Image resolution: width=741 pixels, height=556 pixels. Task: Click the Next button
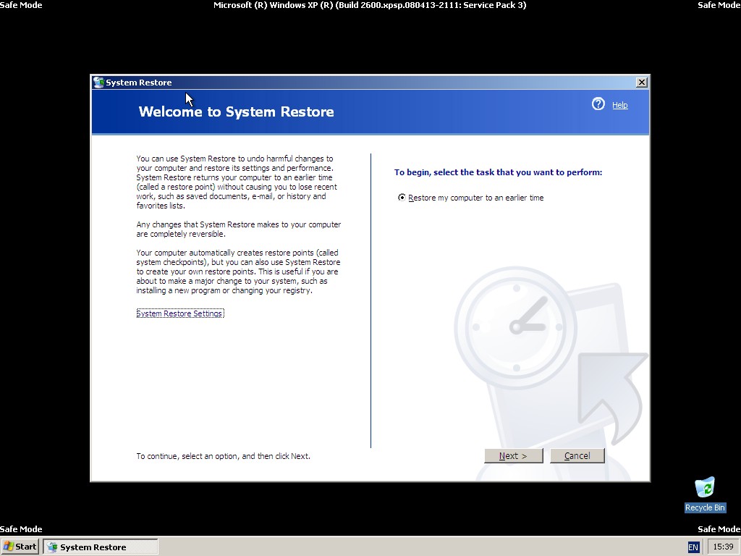pyautogui.click(x=514, y=456)
